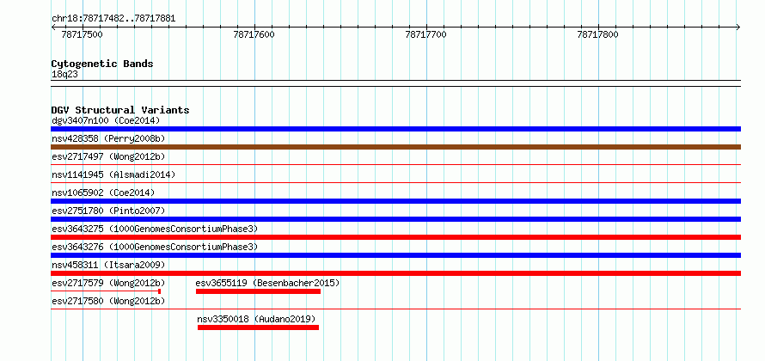The height and width of the screenshot is (361, 765).
Task: Click the right arrow of the ruler
Action: [x=738, y=28]
